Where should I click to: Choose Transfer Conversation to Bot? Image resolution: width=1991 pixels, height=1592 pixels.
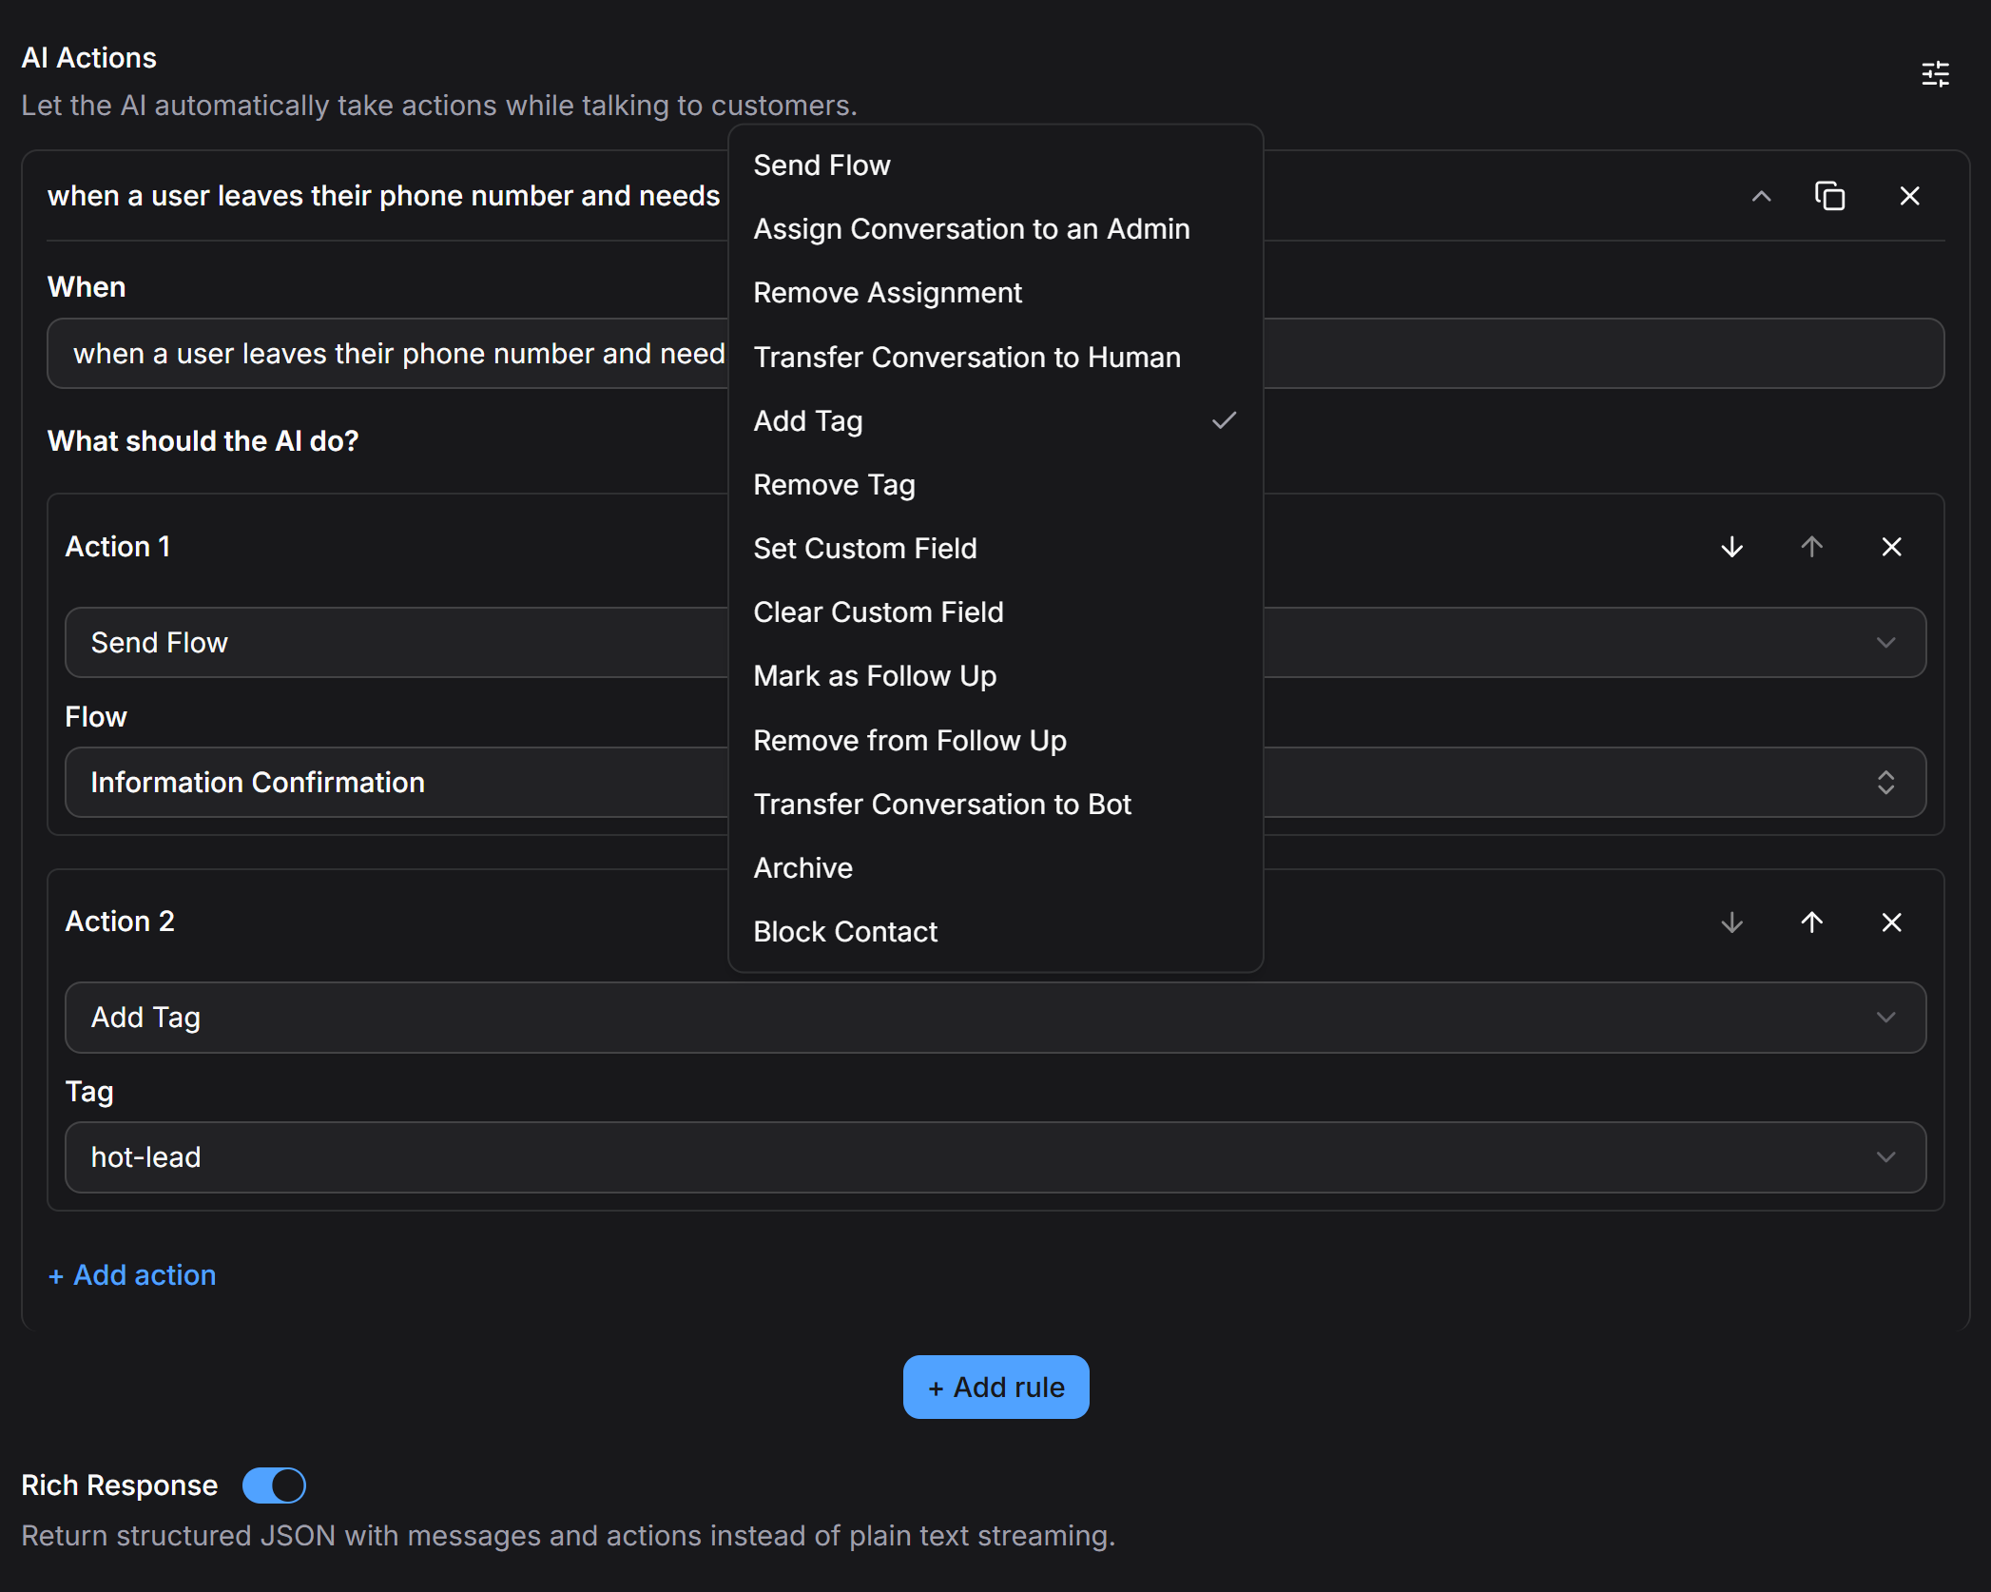tap(995, 804)
